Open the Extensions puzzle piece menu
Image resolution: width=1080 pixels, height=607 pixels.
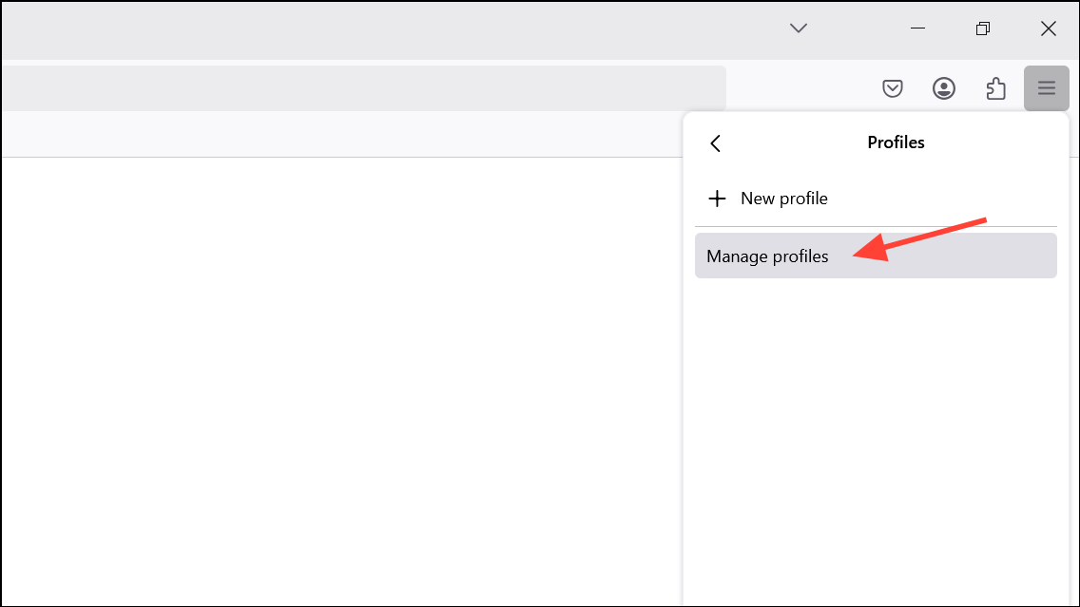pyautogui.click(x=995, y=88)
